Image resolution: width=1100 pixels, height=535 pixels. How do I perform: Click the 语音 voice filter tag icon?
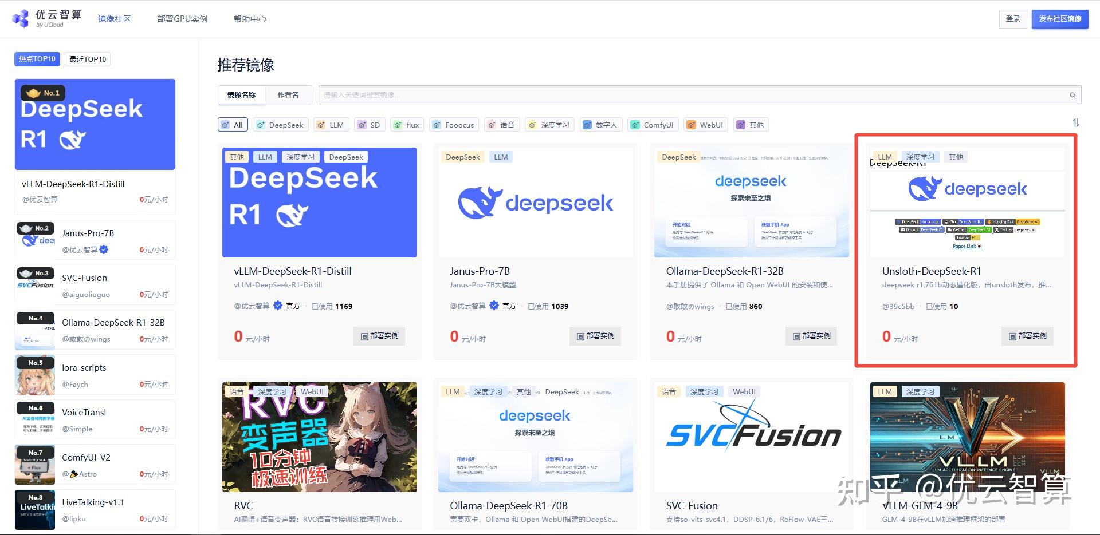[x=492, y=124]
